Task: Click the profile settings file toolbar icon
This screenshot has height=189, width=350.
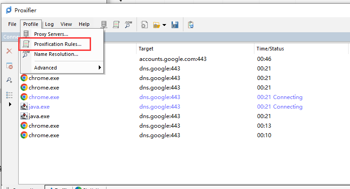Action: [x=144, y=25]
